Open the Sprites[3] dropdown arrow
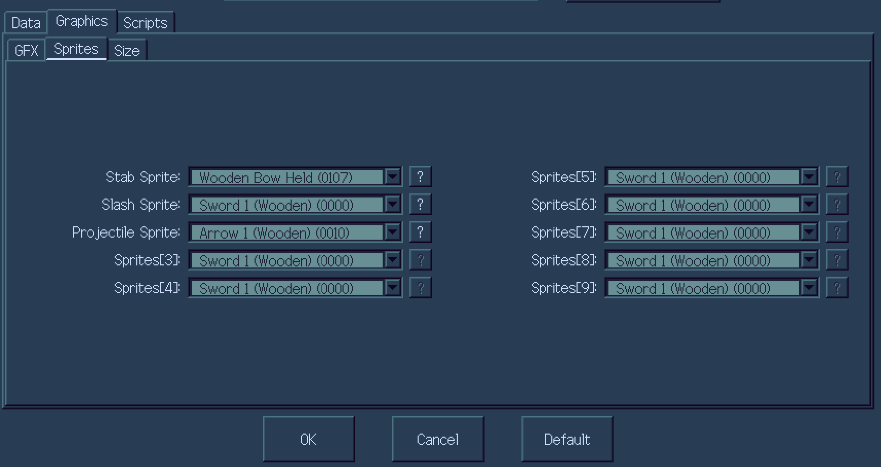 [x=393, y=260]
